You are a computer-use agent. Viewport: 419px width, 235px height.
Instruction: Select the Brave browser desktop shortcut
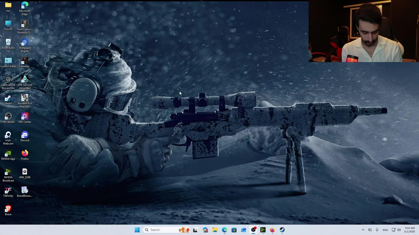point(8,211)
